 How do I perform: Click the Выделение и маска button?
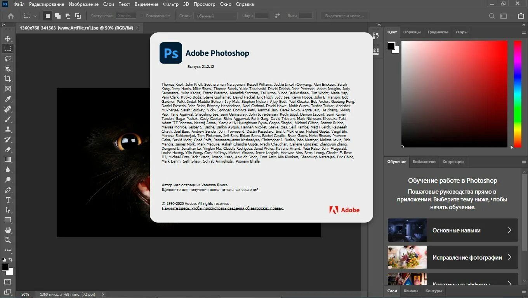pyautogui.click(x=345, y=16)
